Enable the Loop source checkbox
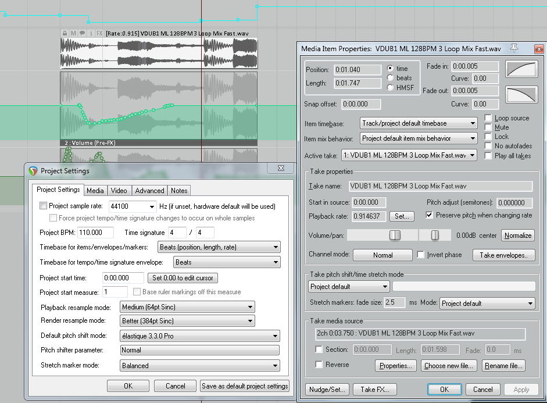Image resolution: width=547 pixels, height=403 pixels. point(488,118)
